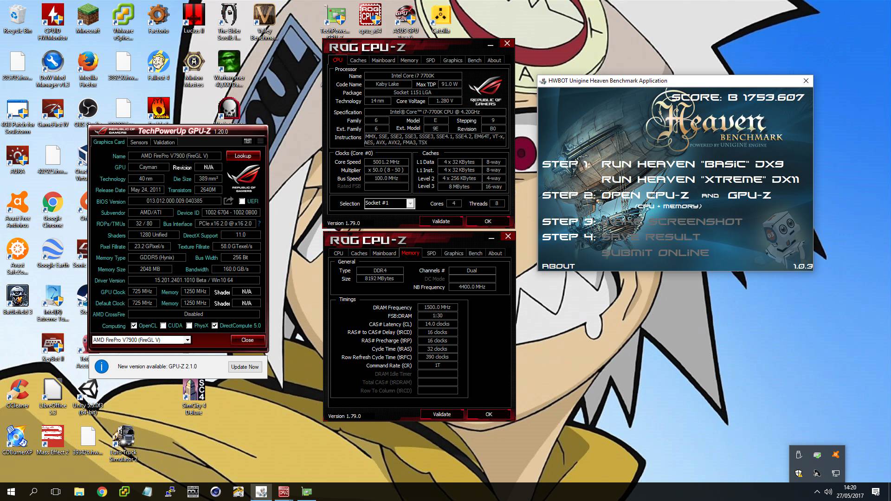Toggle UEFI checkbox in GPU-Z
This screenshot has width=891, height=501.
tap(242, 201)
